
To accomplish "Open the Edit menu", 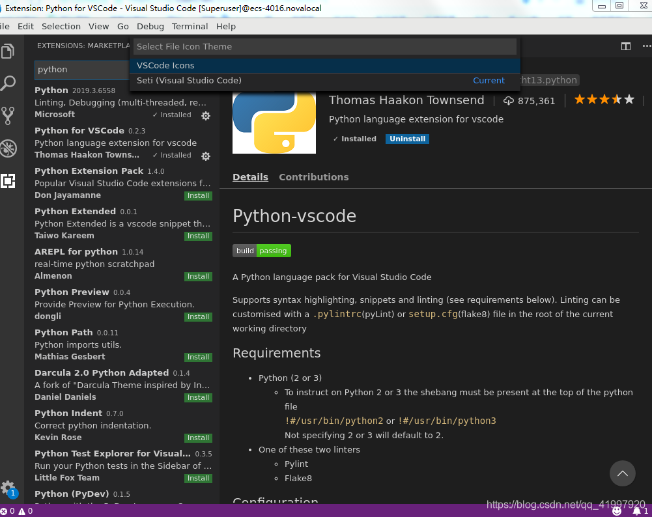I will 26,26.
